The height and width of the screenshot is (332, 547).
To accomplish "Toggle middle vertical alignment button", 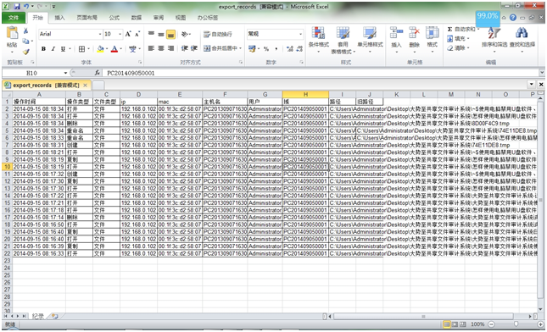I will pyautogui.click(x=161, y=34).
